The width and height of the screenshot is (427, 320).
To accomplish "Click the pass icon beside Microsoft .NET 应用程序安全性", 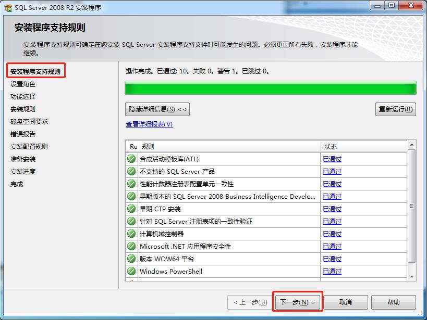I will point(131,246).
